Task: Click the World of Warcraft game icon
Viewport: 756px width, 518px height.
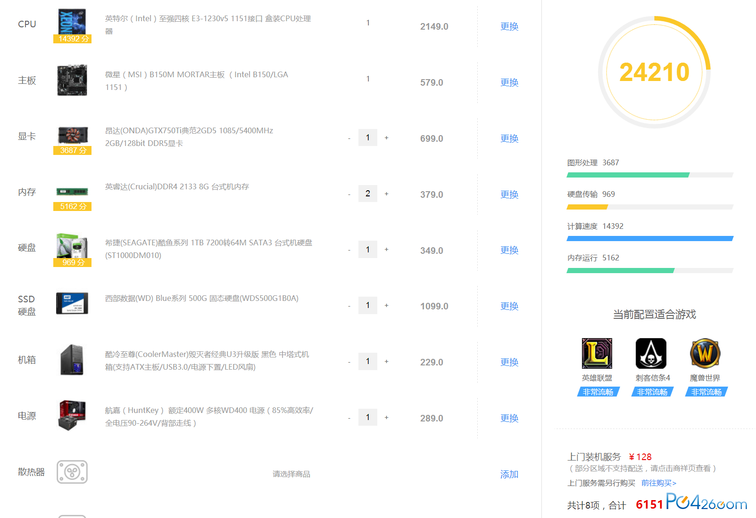Action: pos(705,353)
